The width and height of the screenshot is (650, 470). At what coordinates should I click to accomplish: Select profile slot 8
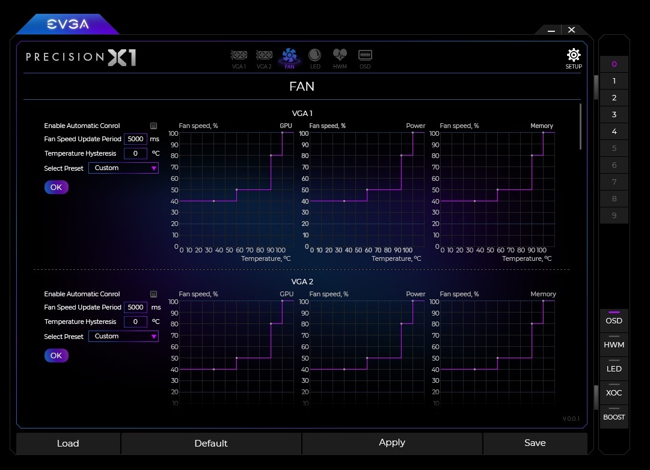coord(614,198)
